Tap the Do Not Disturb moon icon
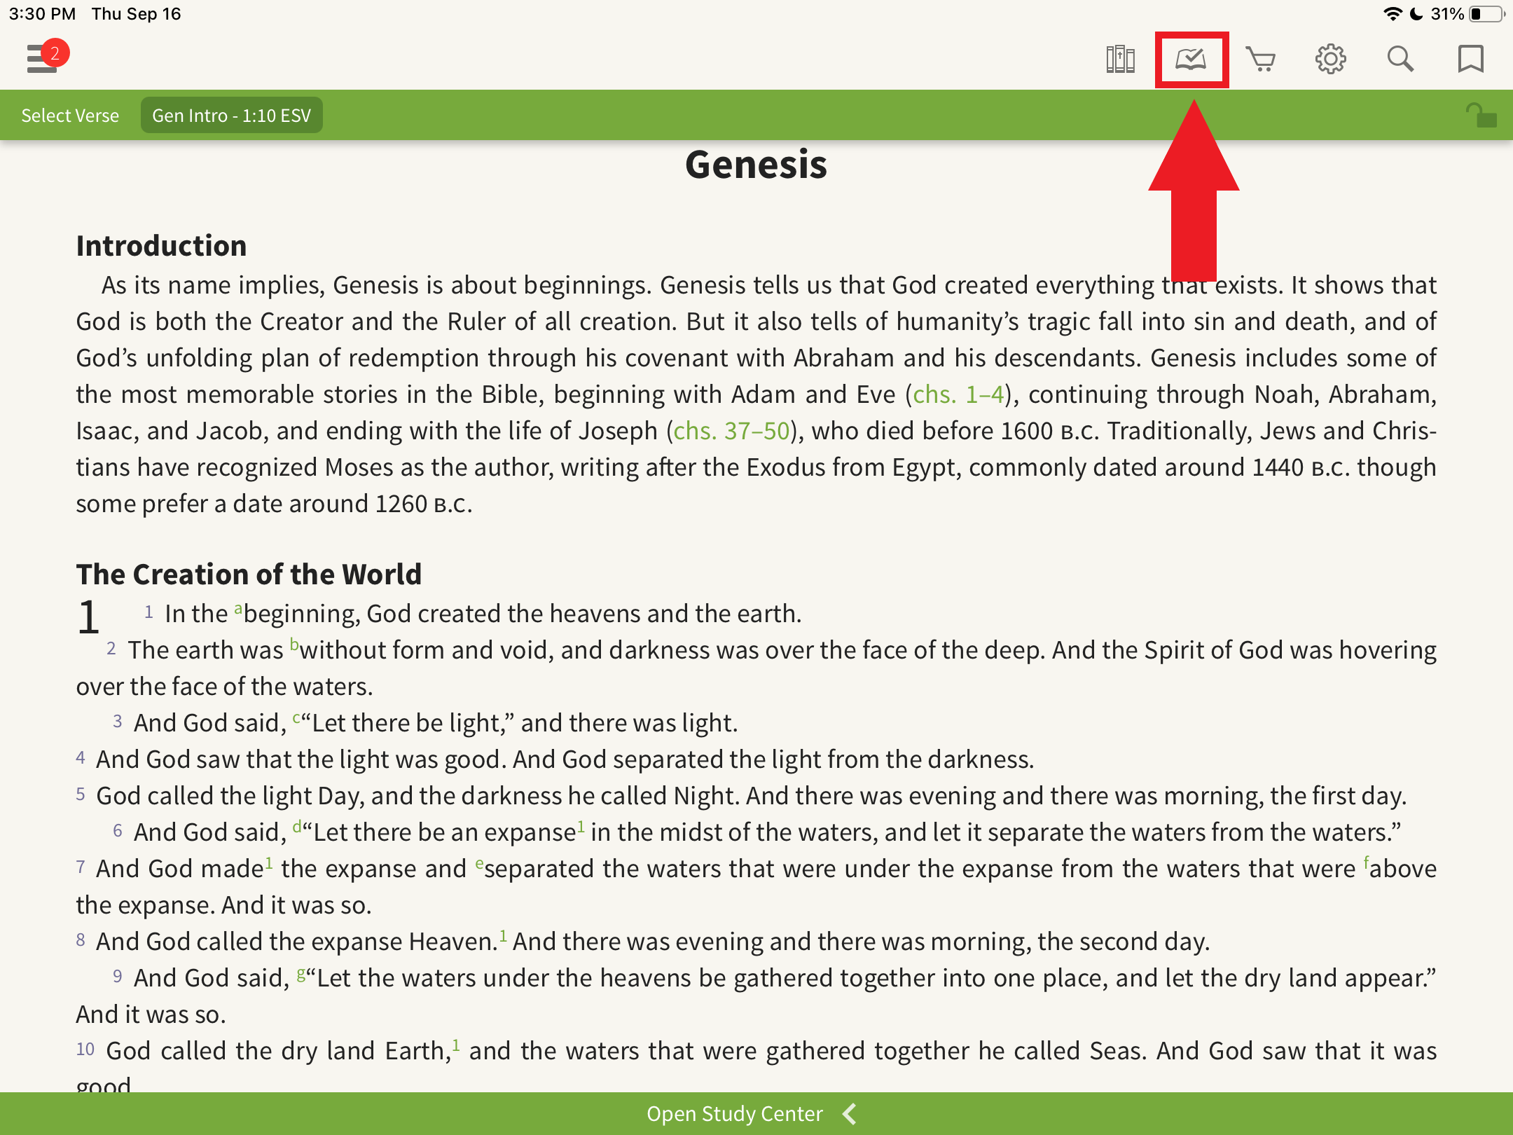The image size is (1513, 1135). point(1416,14)
